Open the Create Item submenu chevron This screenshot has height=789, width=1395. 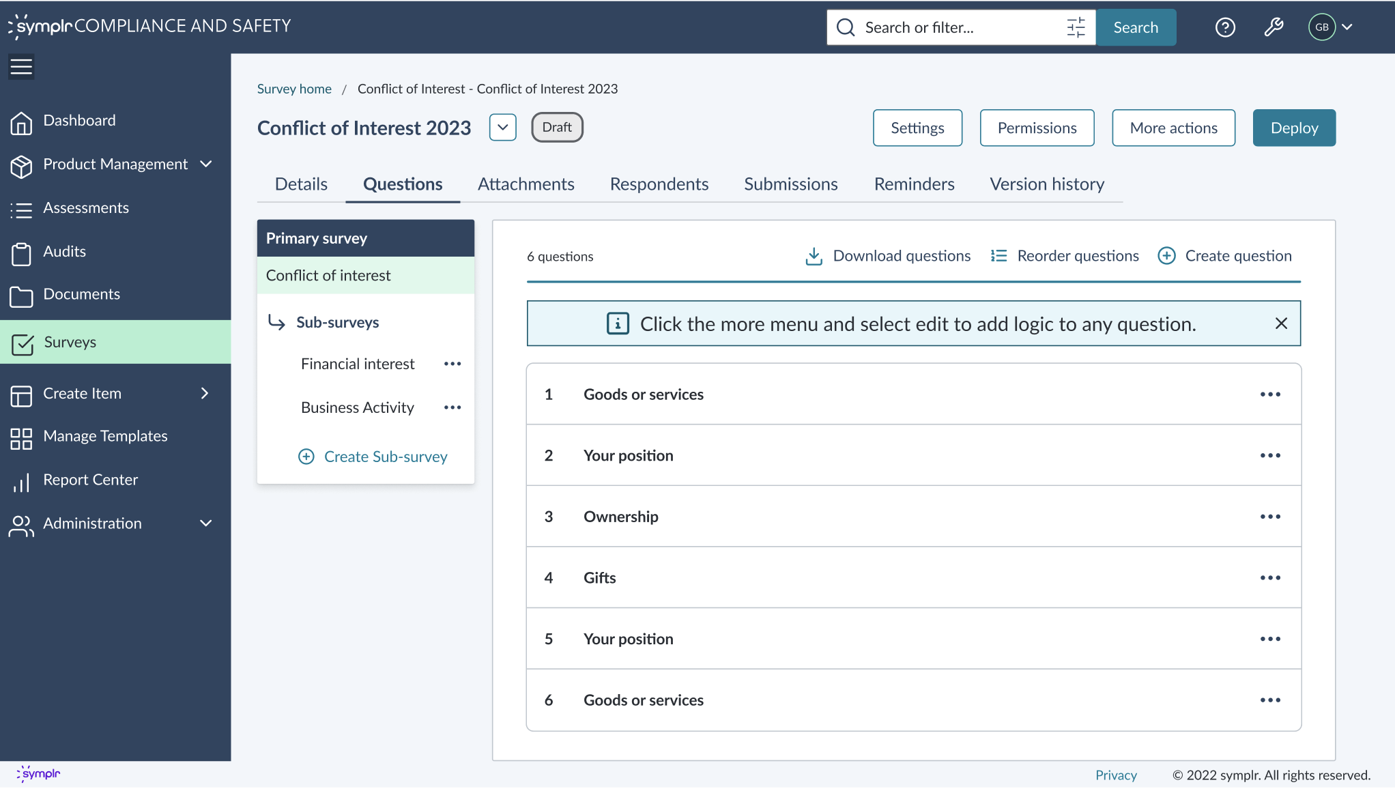(x=204, y=393)
